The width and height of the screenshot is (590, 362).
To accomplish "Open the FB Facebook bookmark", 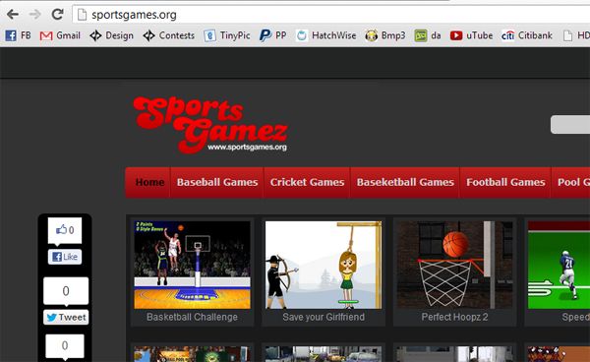I will [x=18, y=35].
